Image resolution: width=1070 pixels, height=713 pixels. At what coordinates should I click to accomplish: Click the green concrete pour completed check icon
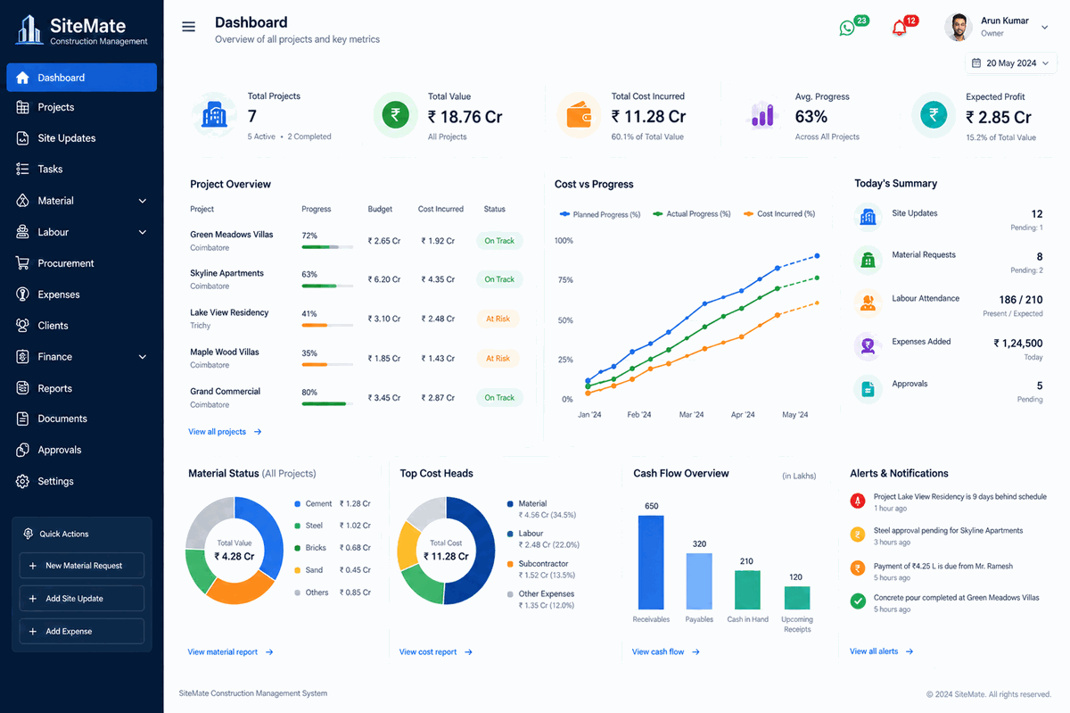pos(858,601)
